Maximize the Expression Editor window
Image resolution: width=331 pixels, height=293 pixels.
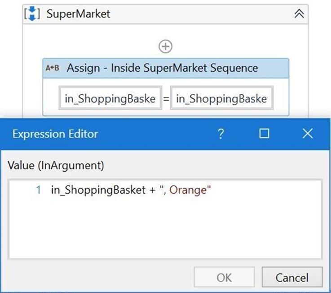[x=264, y=134]
